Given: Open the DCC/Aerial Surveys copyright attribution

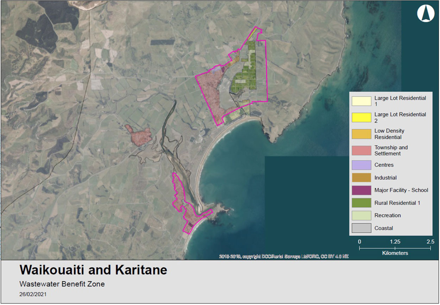Looking at the screenshot, I should coord(284,256).
